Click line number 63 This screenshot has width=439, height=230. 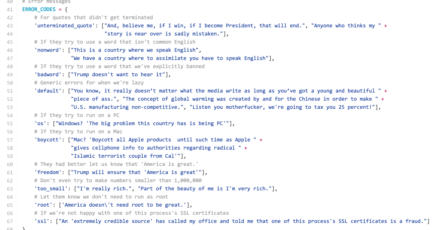tap(10, 189)
